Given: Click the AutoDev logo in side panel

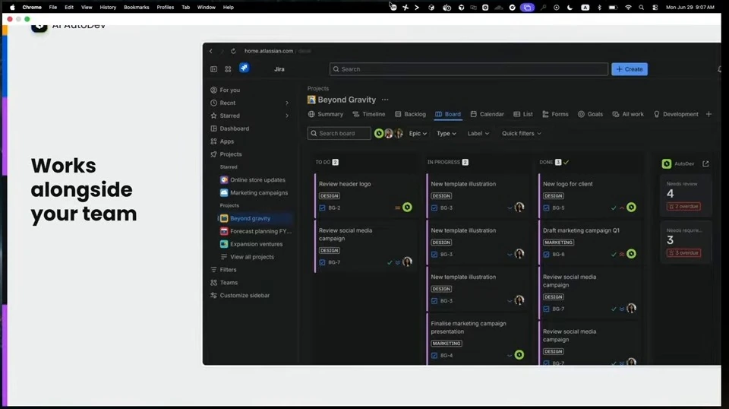Looking at the screenshot, I should [x=667, y=163].
